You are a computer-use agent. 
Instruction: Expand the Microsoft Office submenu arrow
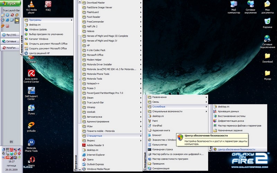141,55
